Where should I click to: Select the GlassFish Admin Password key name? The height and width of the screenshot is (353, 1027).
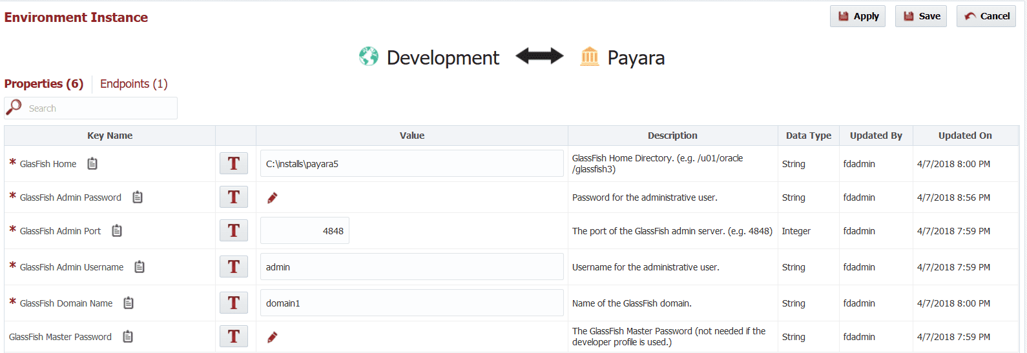click(x=70, y=197)
